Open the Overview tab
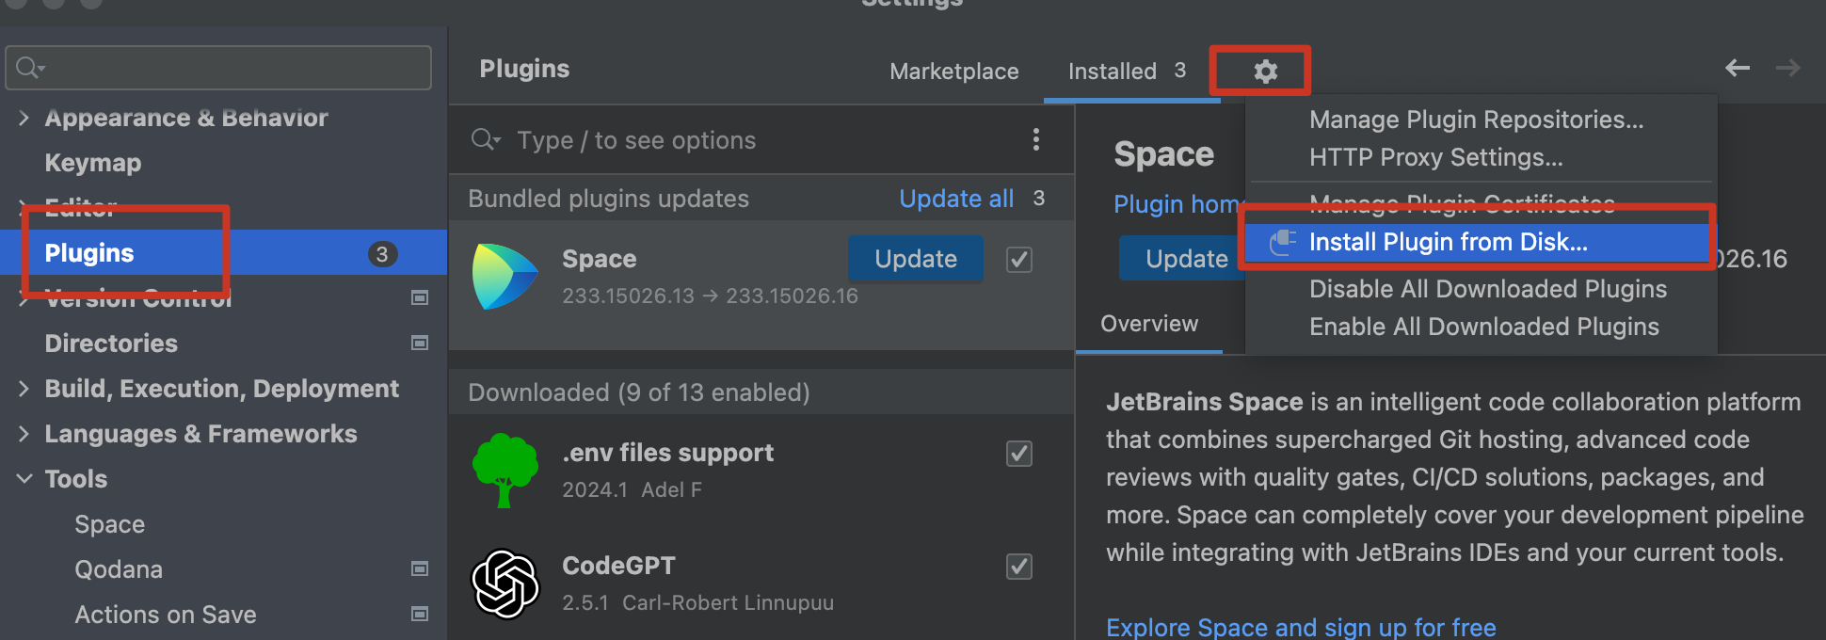1826x640 pixels. [x=1149, y=324]
